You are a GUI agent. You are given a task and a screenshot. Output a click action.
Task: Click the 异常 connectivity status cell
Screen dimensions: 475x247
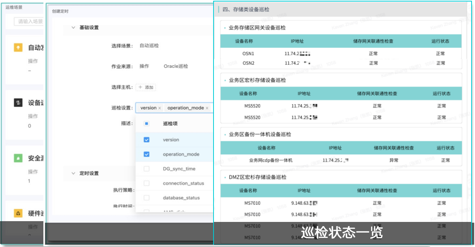[394, 160]
